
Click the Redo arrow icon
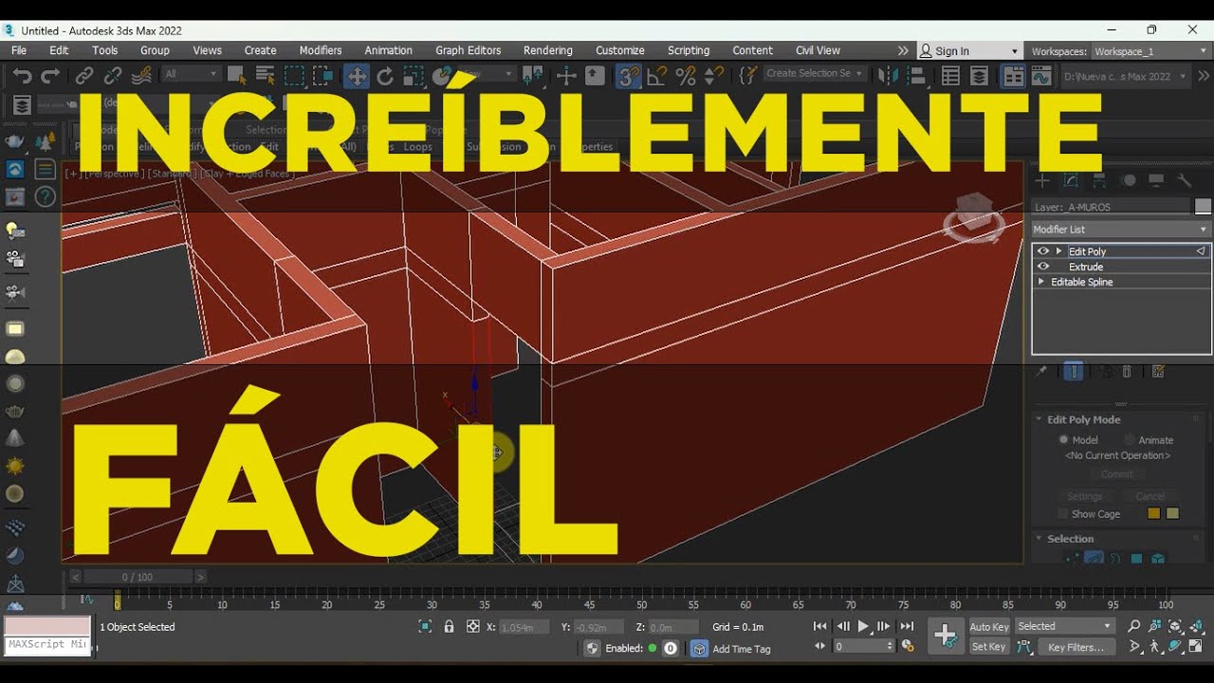[x=50, y=77]
